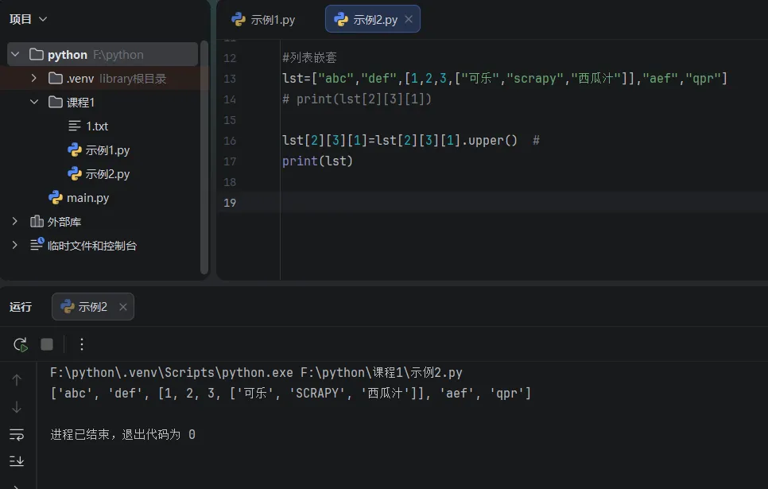The image size is (768, 489).
Task: Stop the running process
Action: coord(47,344)
